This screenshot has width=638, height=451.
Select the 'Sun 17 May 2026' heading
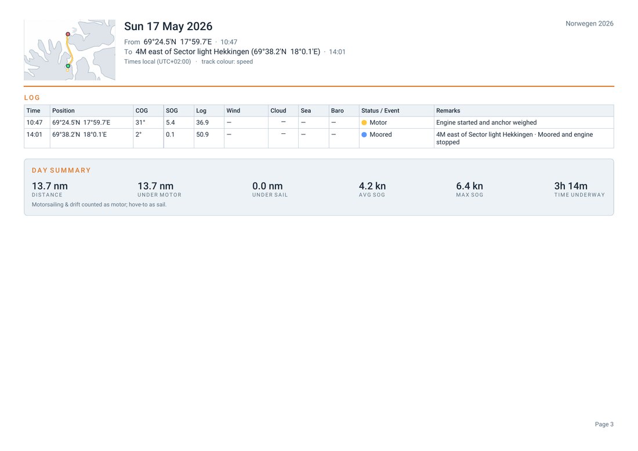[x=168, y=27]
